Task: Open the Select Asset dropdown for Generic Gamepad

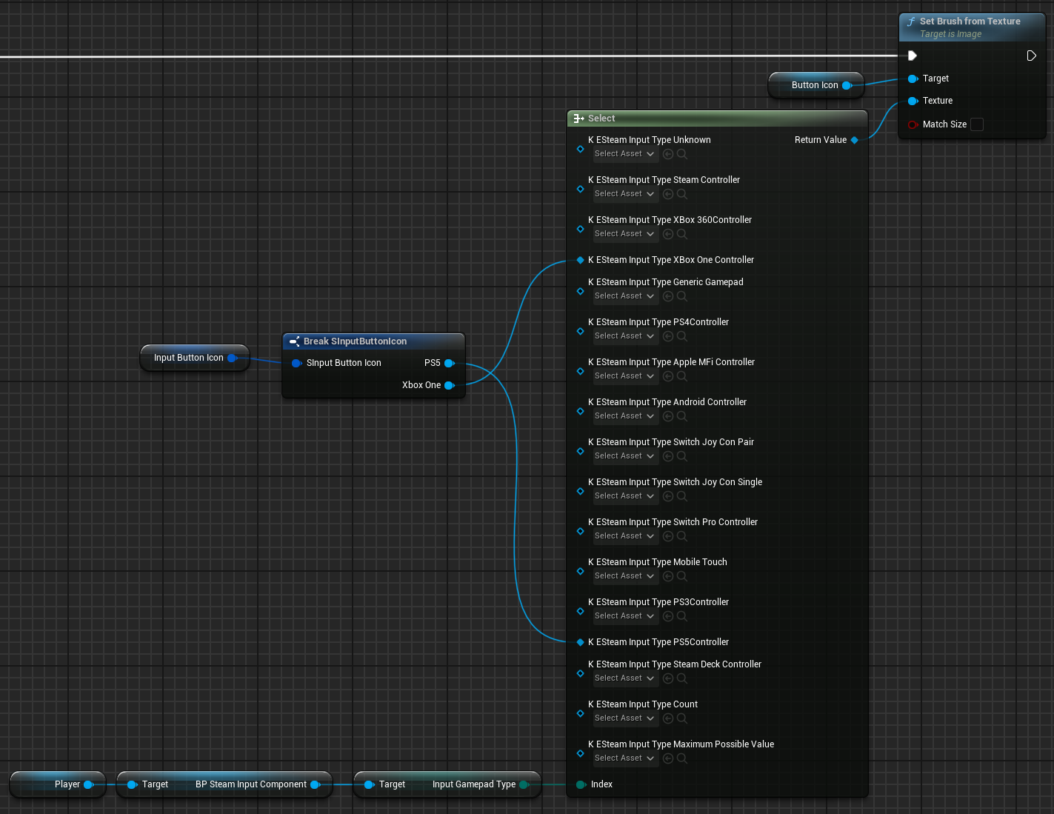Action: [x=625, y=296]
